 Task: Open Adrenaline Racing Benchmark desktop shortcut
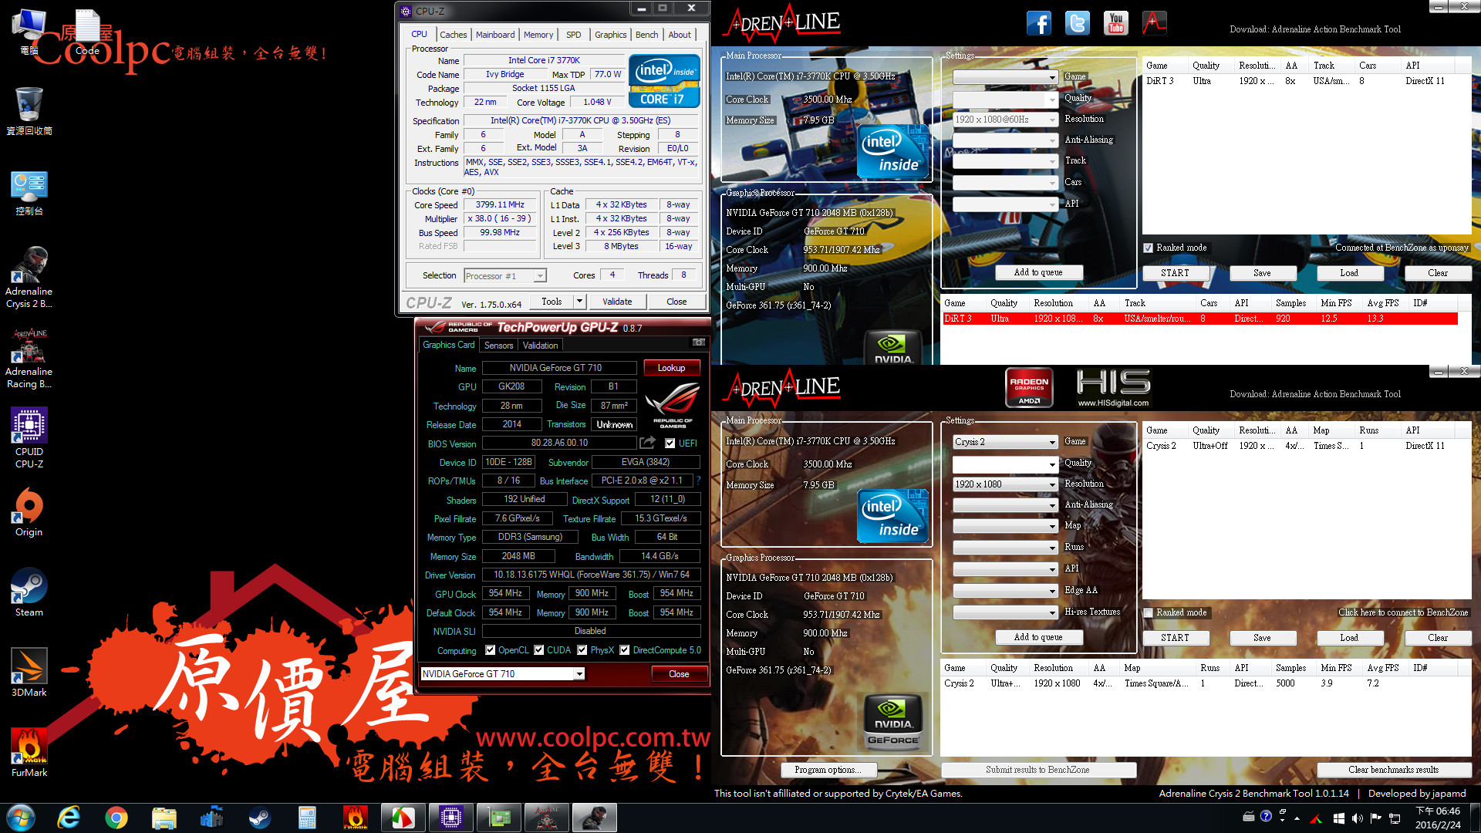(29, 358)
